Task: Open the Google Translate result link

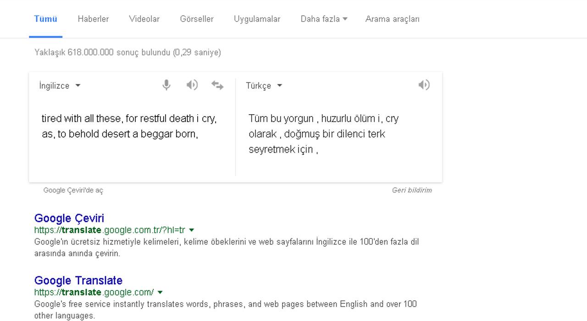Action: [78, 280]
